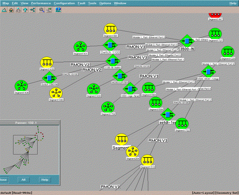Click the Help button in Panner
The image size is (239, 195).
click(x=45, y=180)
